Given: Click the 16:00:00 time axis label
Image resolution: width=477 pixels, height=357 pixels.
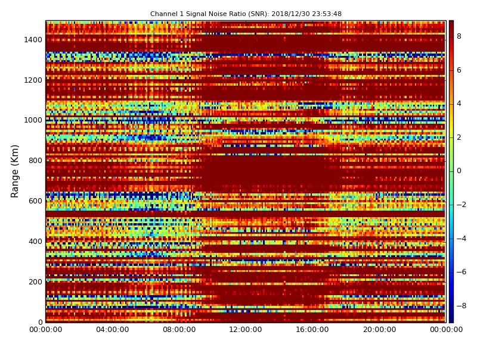Looking at the screenshot, I should (x=312, y=330).
